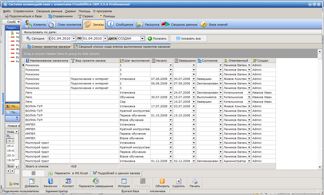Click Удалить delete icon
324x195 pixels.
click(178, 181)
